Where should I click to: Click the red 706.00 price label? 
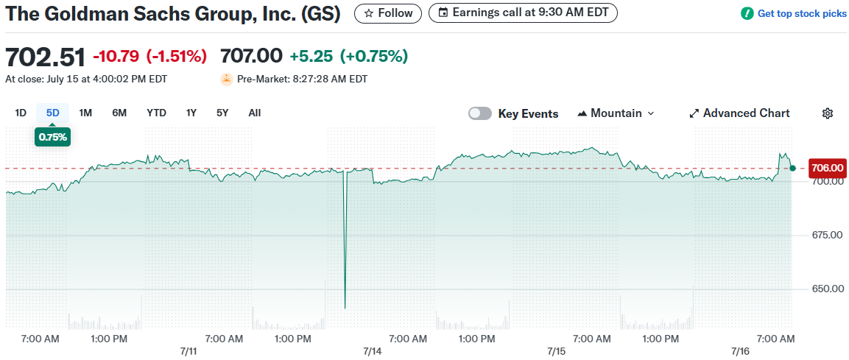[x=827, y=168]
